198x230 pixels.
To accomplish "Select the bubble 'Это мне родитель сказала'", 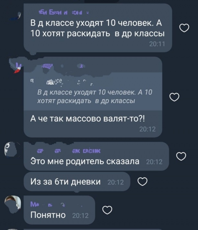I will [96, 156].
